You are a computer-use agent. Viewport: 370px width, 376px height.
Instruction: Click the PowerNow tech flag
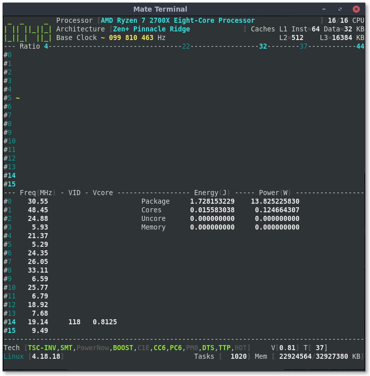click(93, 348)
